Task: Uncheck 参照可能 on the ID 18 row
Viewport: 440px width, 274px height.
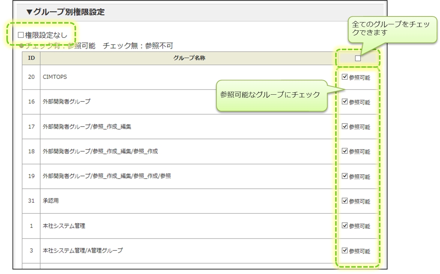Action: 345,151
